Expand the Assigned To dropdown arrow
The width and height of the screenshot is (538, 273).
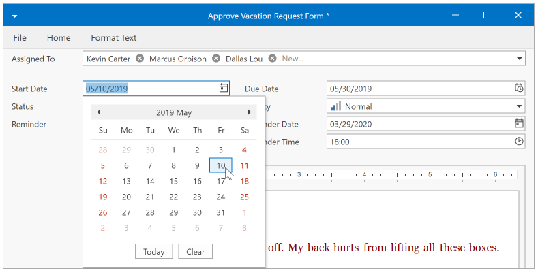[x=519, y=59]
